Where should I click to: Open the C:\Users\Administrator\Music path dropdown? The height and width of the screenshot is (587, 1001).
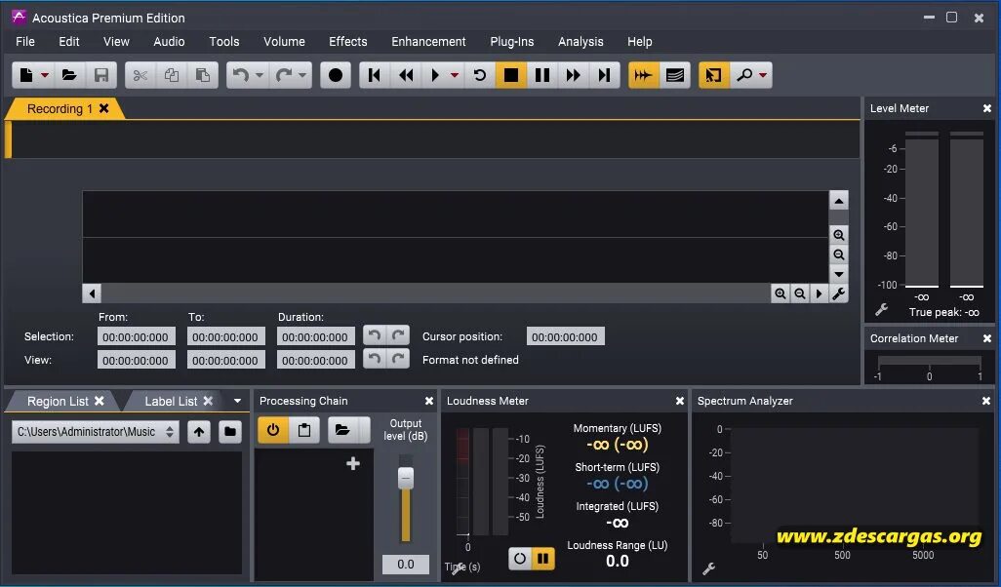(95, 432)
